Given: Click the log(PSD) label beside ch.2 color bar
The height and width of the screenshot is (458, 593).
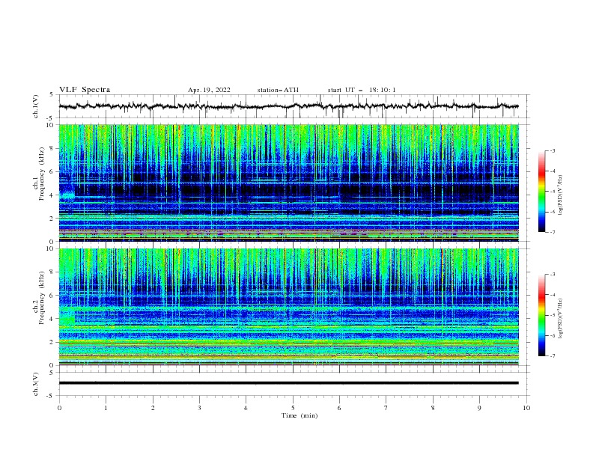Looking at the screenshot, I should coord(561,318).
